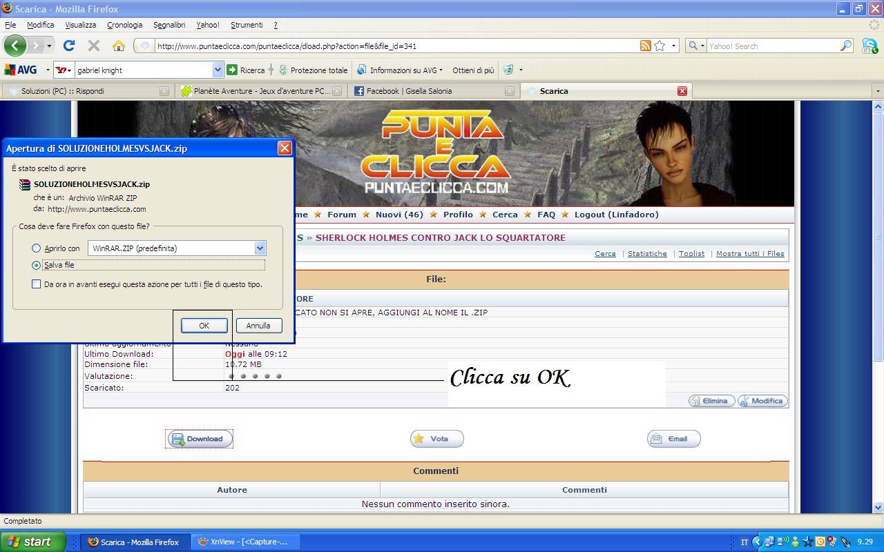This screenshot has width=884, height=552.
Task: Expand the gabriel knight search box dropdown
Action: point(218,70)
